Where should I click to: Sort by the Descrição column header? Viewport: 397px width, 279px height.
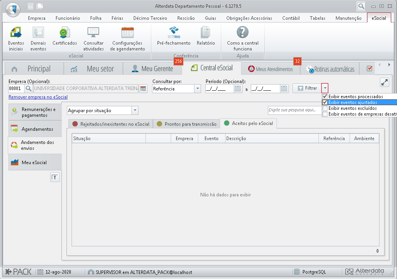(x=272, y=139)
